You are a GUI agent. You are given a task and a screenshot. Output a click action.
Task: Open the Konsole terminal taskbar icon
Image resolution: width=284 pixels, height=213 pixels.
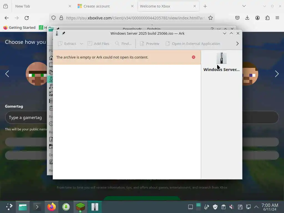tap(37, 207)
